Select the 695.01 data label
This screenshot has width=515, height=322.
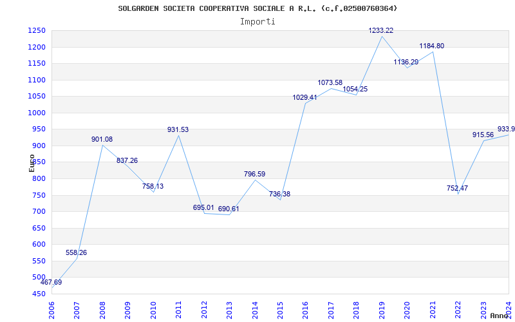[x=203, y=207]
